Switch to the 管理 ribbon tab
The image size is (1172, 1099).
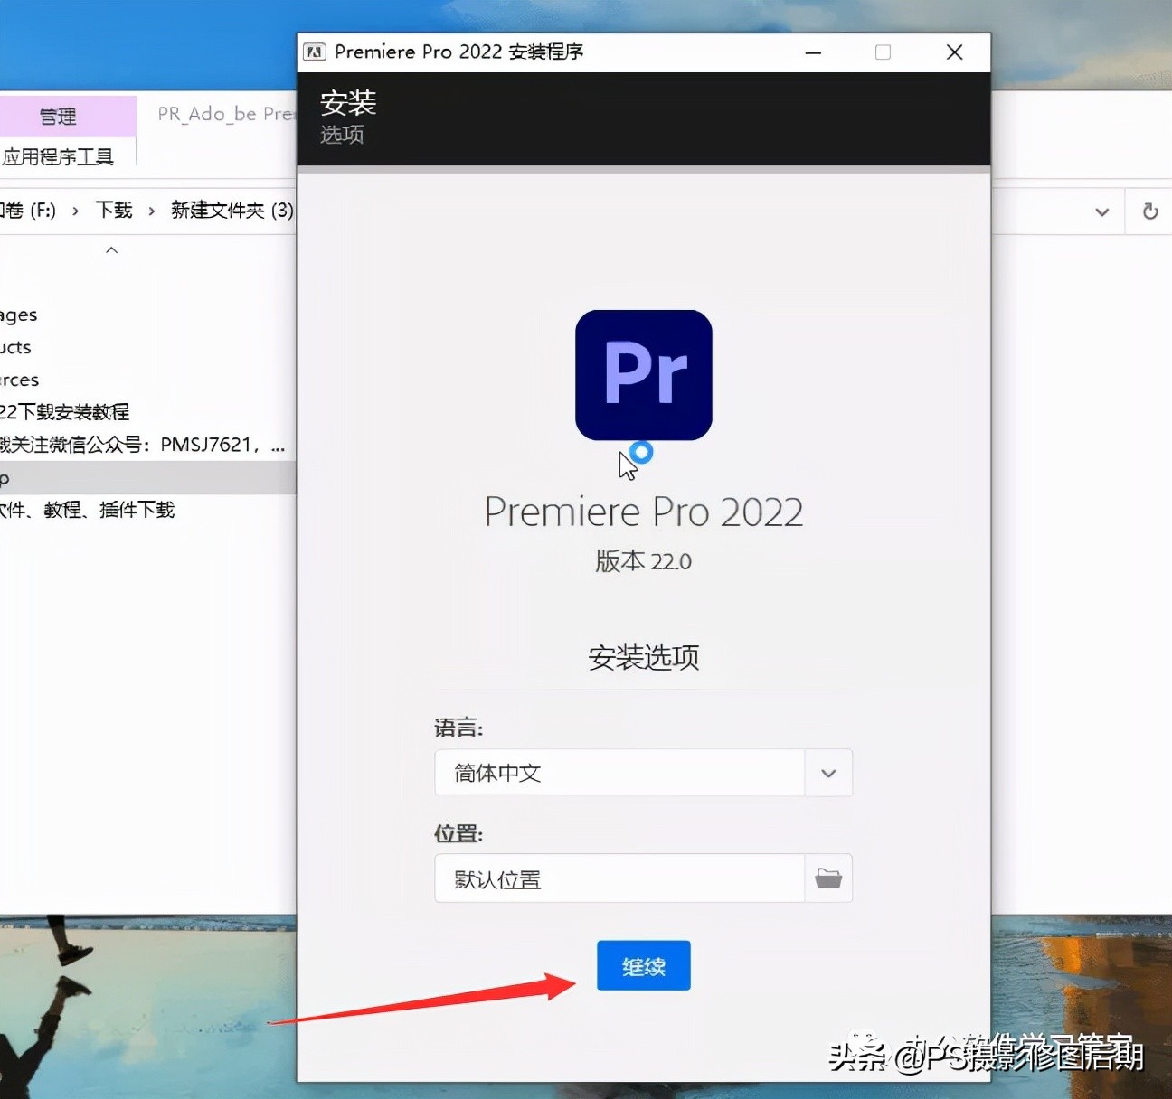tap(57, 116)
